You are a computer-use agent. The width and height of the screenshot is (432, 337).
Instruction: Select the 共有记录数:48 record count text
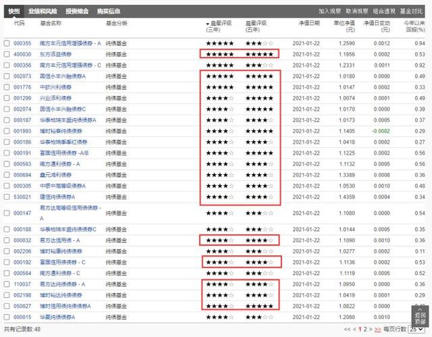22,330
